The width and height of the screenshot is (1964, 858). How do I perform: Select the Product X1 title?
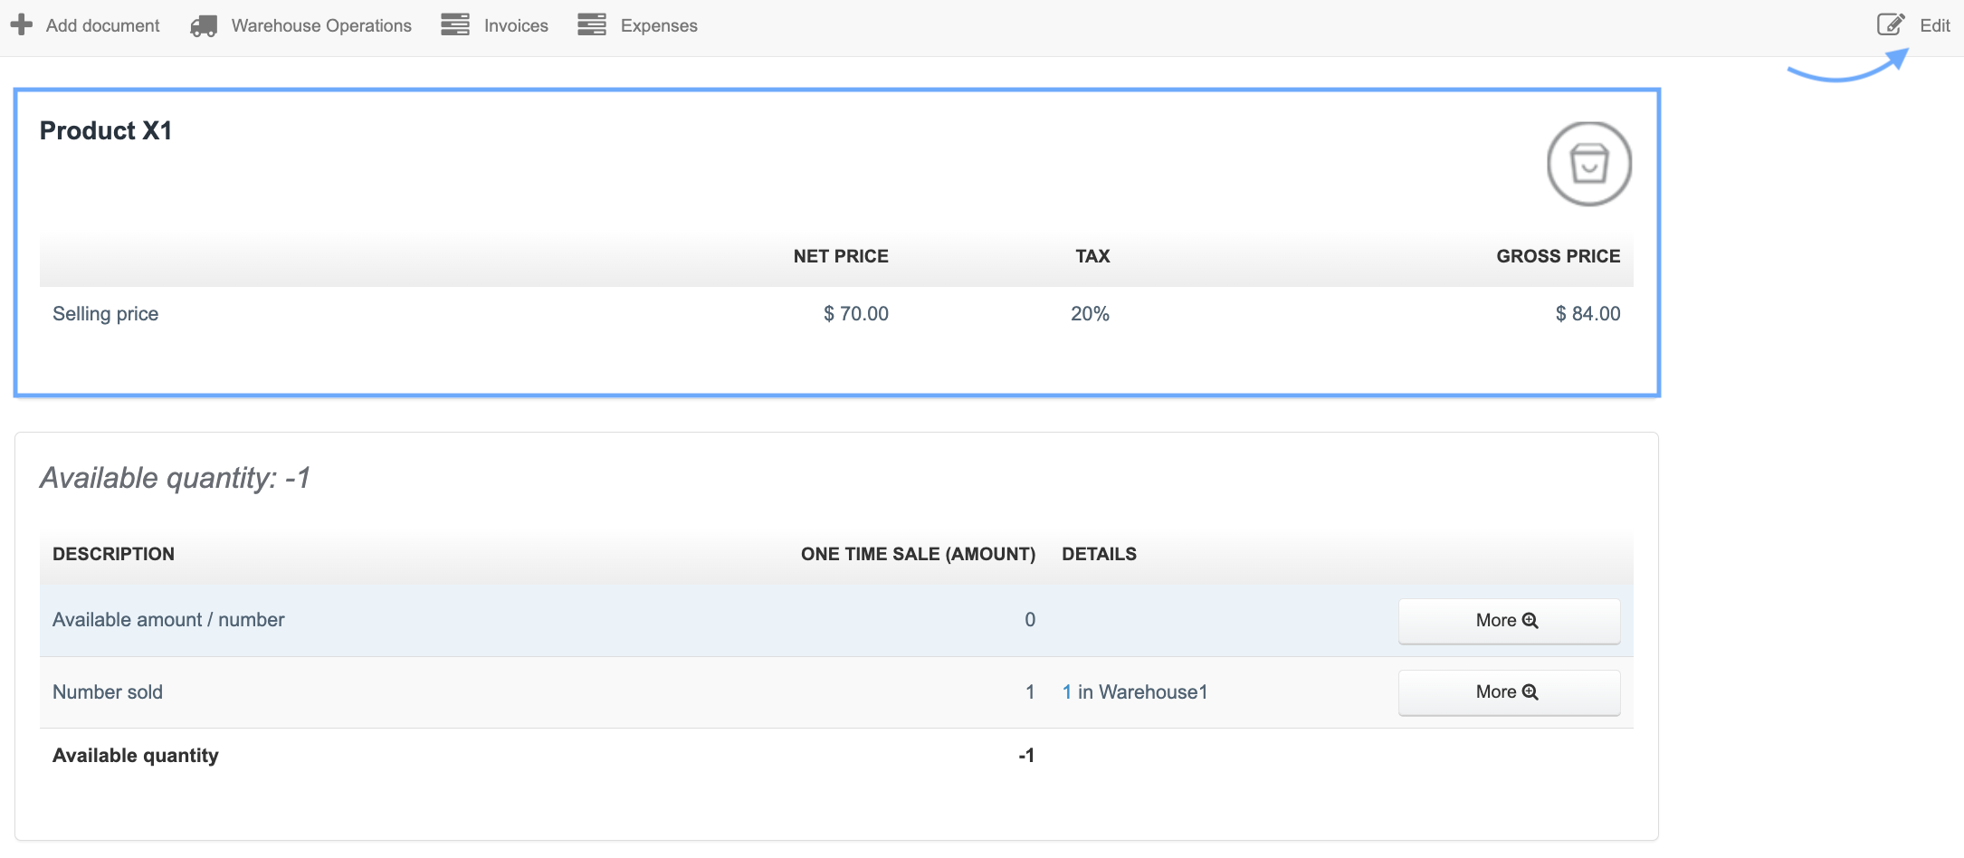click(x=106, y=130)
